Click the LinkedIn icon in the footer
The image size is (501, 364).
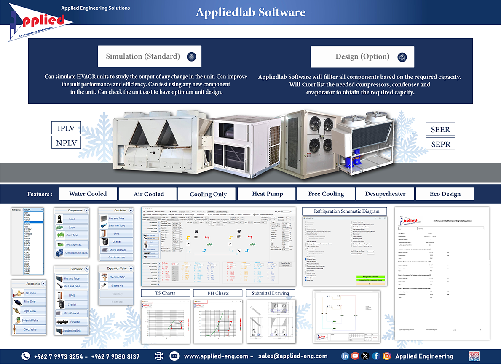click(345, 356)
